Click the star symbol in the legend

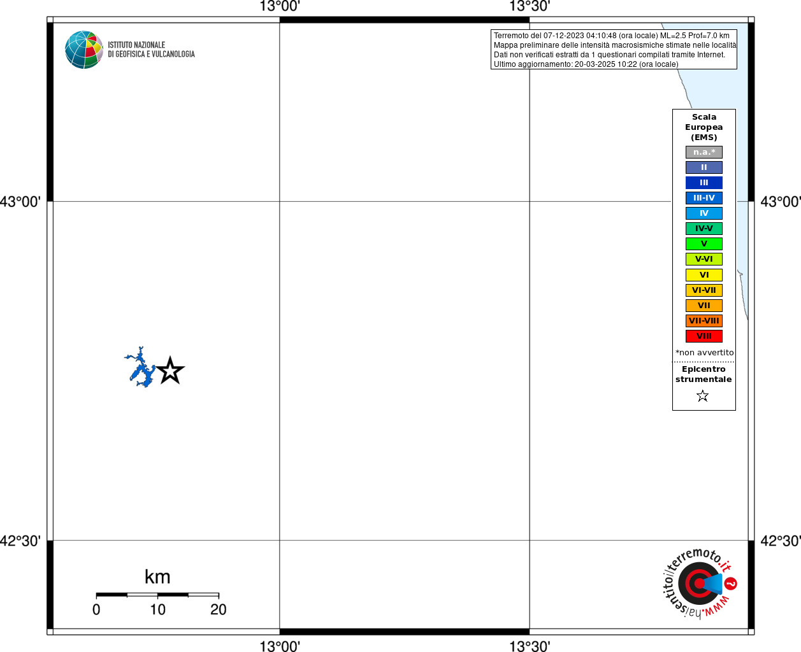point(703,396)
